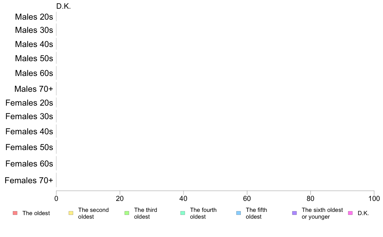The width and height of the screenshot is (383, 237).
Task: Click the 'The third oldest' legend text
Action: 146,213
